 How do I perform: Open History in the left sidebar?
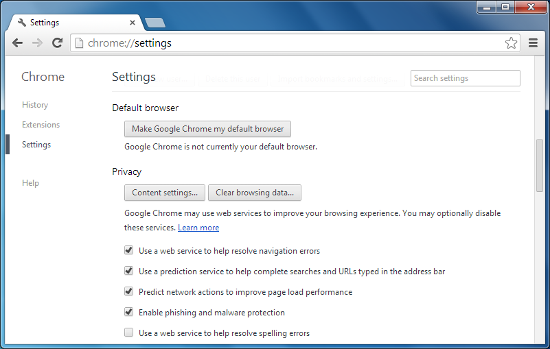(35, 105)
